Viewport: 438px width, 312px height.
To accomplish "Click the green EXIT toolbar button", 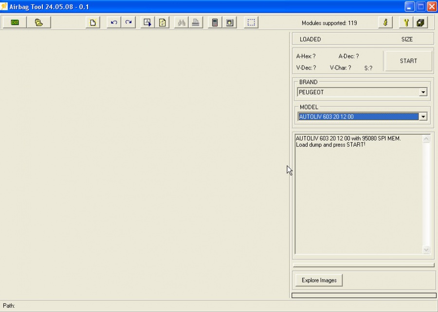I will click(x=15, y=22).
